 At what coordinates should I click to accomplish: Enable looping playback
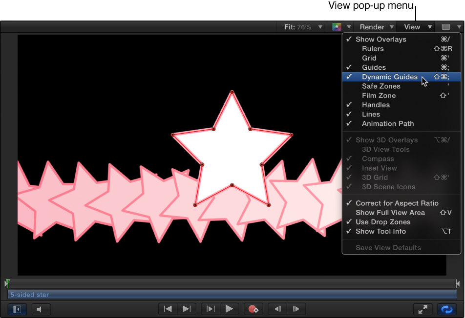point(446,309)
